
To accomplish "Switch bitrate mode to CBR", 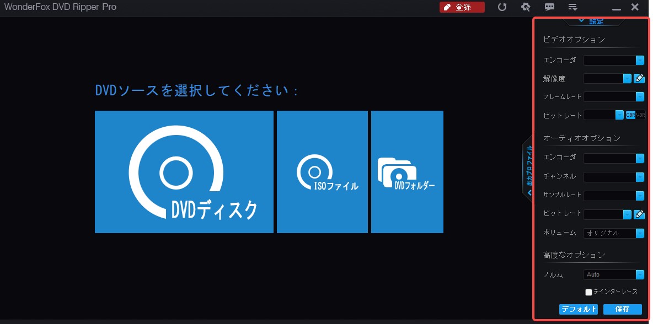I will (x=630, y=115).
